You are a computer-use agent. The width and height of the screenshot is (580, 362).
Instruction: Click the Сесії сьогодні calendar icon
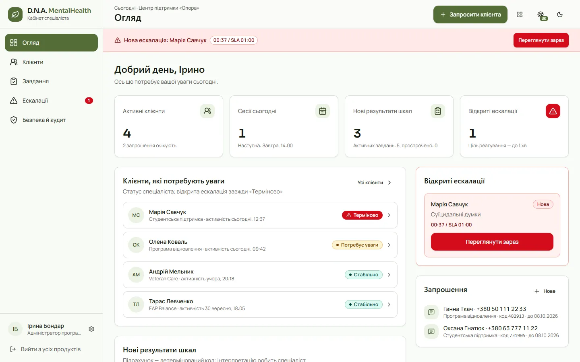click(x=323, y=111)
